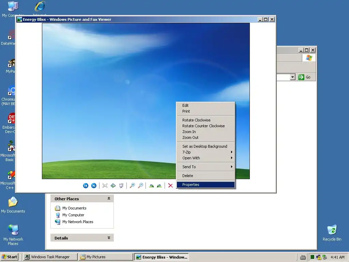This screenshot has height=262, width=349.
Task: Click the zoom out magnifier icon
Action: 141,186
